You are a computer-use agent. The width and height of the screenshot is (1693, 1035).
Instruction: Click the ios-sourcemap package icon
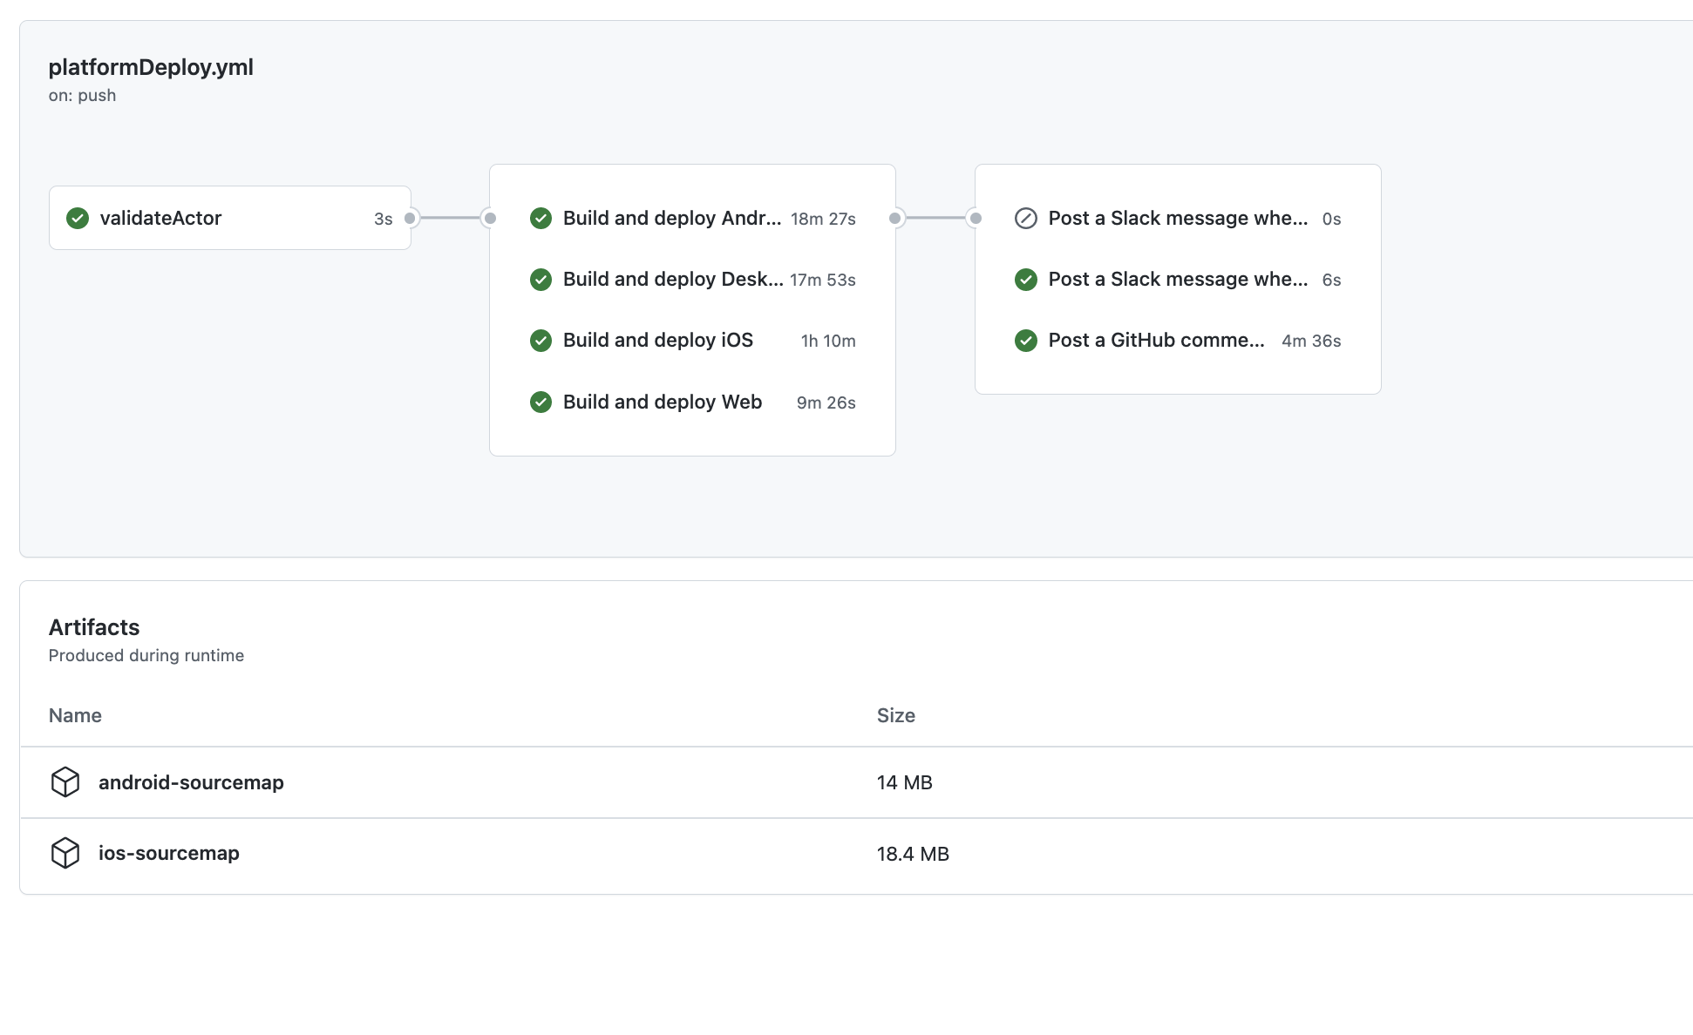65,853
